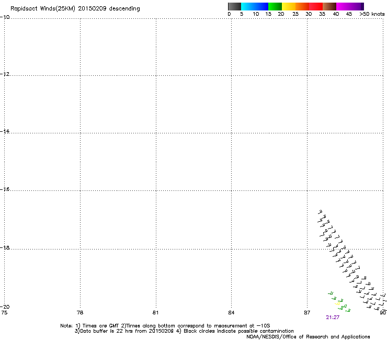Viewport: 387px width, 340px height.
Task: Click the orange 25-30 knots color band
Action: (x=302, y=6)
